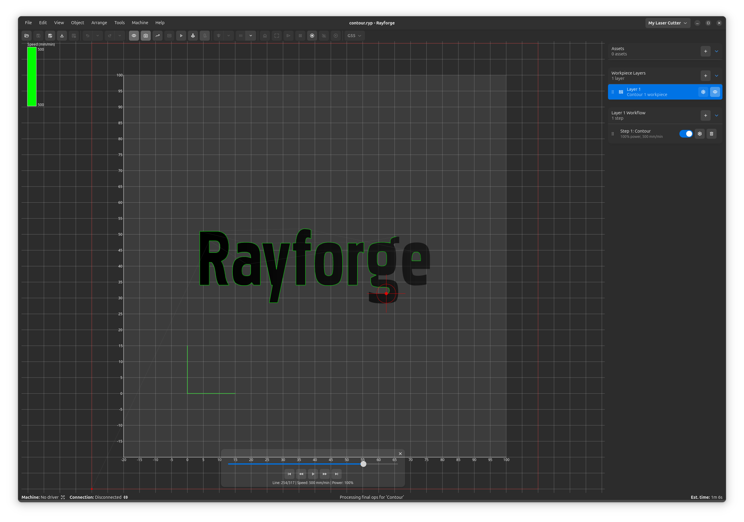Click the simulate play toolbar icon
744x522 pixels.
pyautogui.click(x=181, y=36)
